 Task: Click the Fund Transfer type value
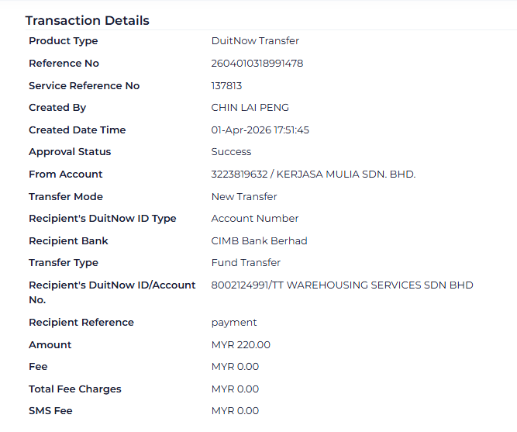pos(246,263)
